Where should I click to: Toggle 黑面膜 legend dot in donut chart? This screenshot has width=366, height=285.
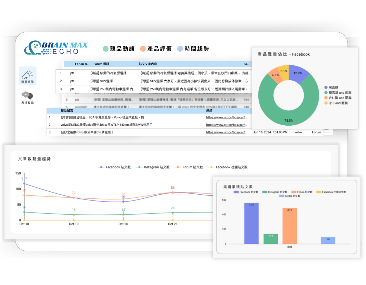326,87
